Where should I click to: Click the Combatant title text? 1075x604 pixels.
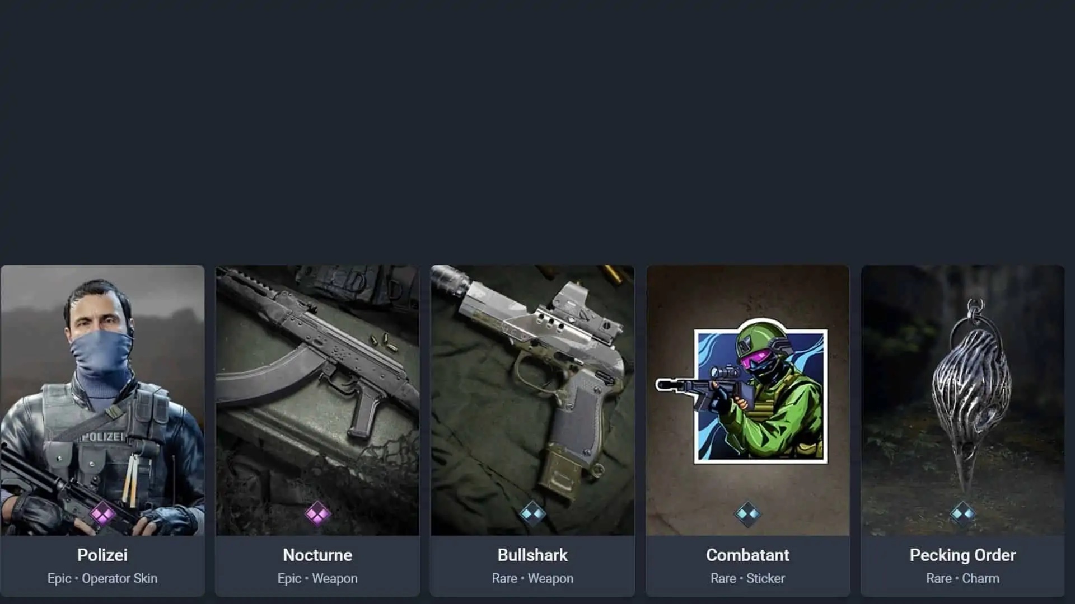pyautogui.click(x=747, y=555)
